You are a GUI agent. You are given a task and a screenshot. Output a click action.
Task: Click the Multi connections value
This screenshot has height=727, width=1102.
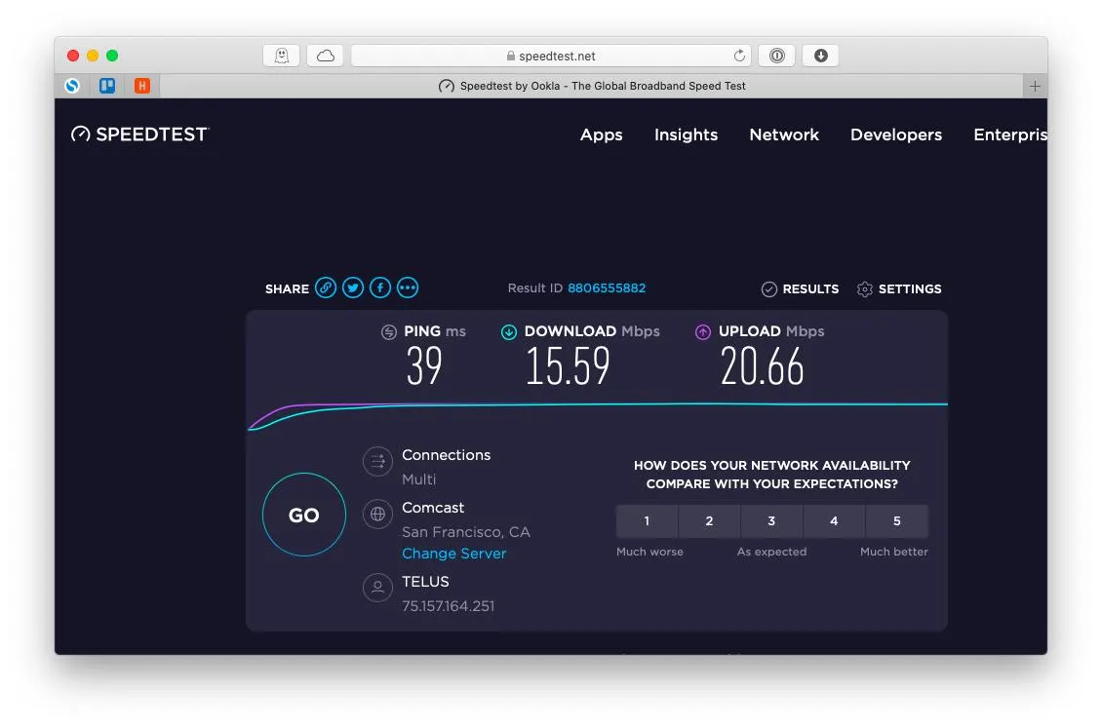(419, 479)
